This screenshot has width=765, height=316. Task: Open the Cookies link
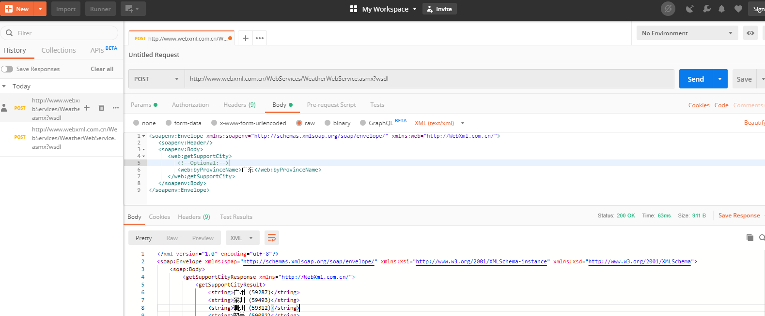(x=699, y=105)
